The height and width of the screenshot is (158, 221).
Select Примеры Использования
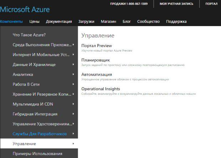tap(37, 153)
